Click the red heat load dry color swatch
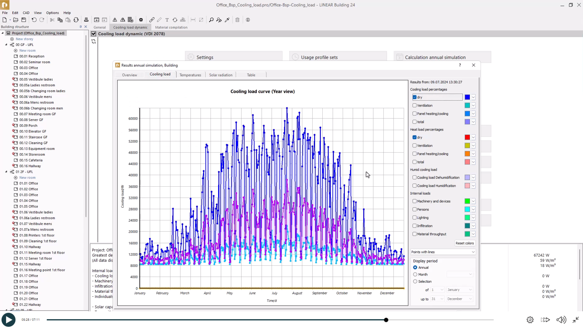583x328 pixels. point(467,137)
